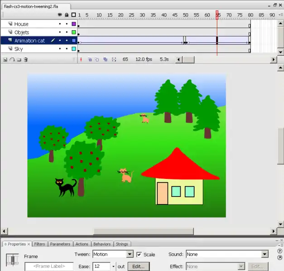Click the Modify Onion Markers button

click(114, 60)
